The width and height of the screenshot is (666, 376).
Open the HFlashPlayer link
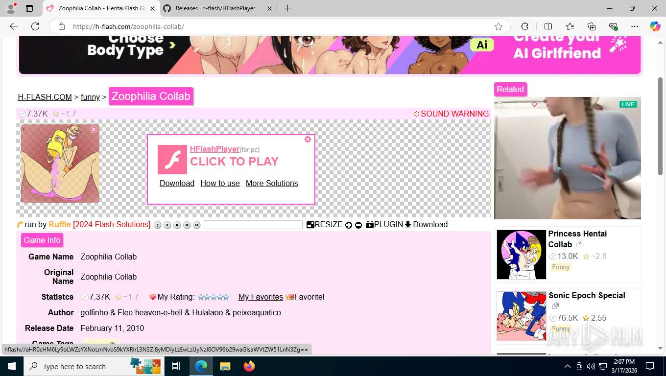(214, 149)
